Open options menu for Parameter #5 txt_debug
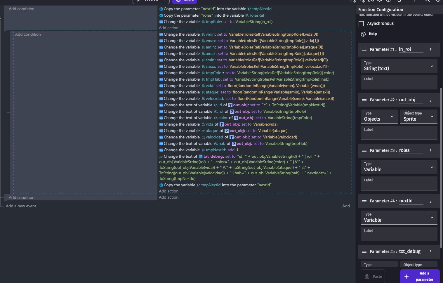This screenshot has height=283, width=443. (430, 252)
